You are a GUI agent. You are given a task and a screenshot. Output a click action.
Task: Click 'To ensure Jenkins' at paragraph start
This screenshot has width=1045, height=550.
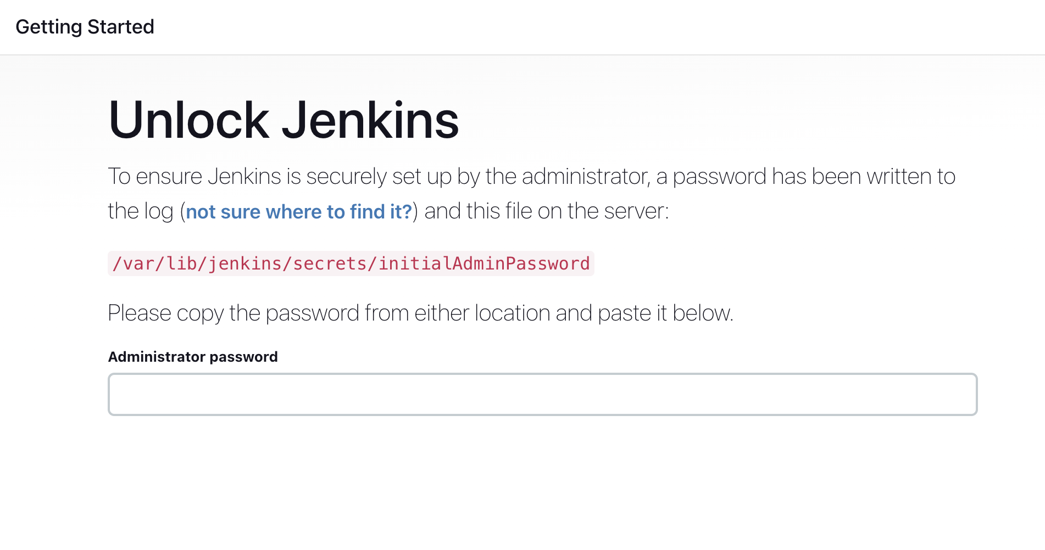194,177
